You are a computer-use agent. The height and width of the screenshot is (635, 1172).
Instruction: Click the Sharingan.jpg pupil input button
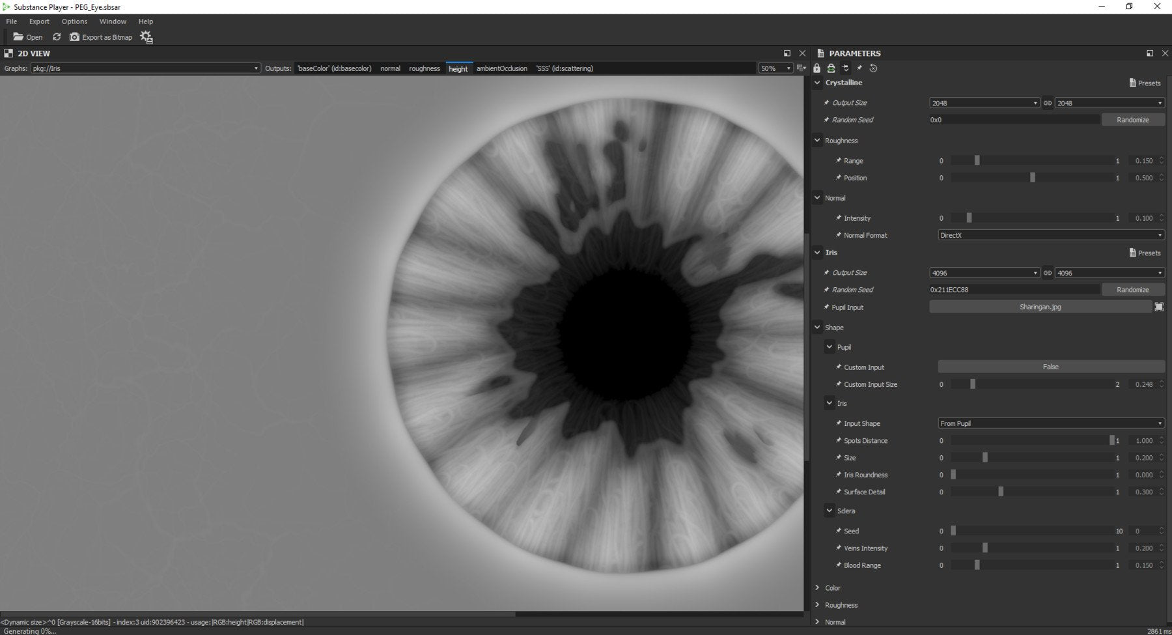tap(1040, 307)
